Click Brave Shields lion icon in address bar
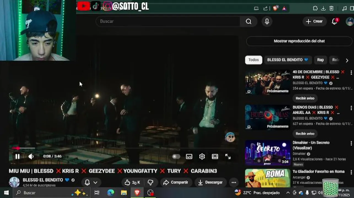The width and height of the screenshot is (354, 198). click(x=276, y=9)
